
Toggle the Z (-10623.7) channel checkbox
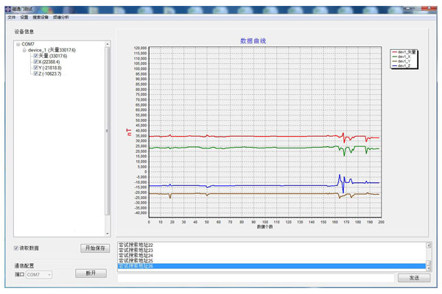point(35,74)
